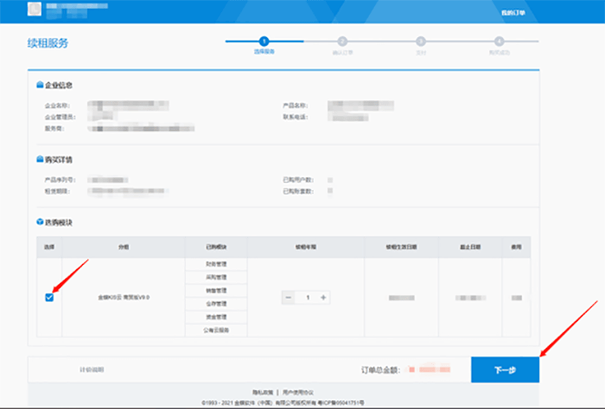The height and width of the screenshot is (409, 605).
Task: Open the 用户使用协议 footer link
Action: (x=299, y=393)
